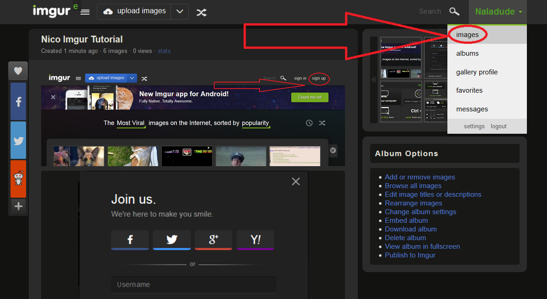547x299 pixels.
Task: Click the hamburger icon beside the blue upload images button
Action: click(78, 79)
